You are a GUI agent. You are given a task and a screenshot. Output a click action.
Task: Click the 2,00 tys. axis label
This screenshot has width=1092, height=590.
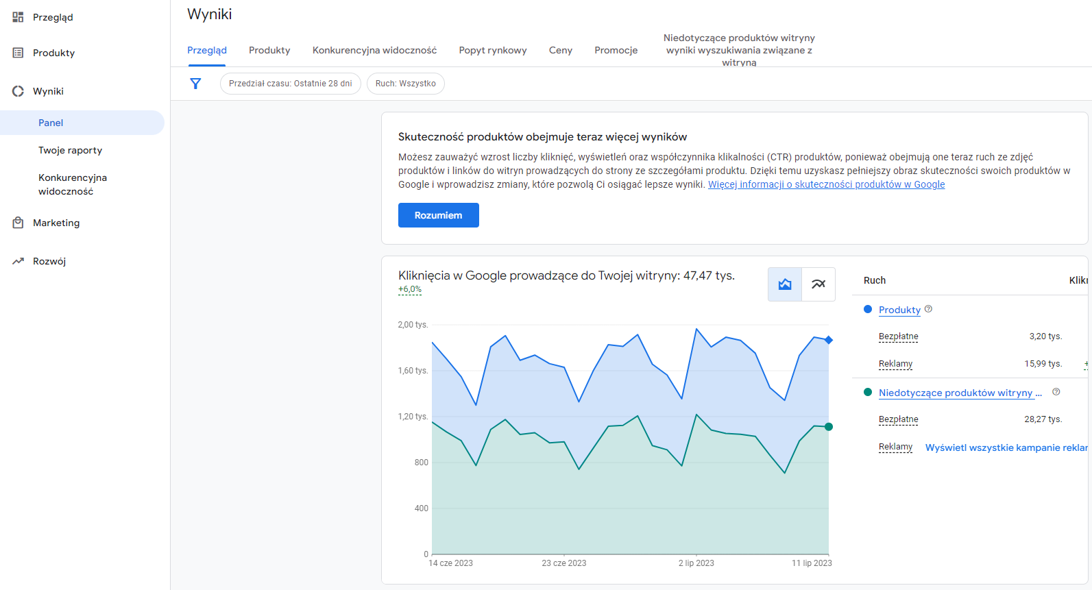point(413,325)
